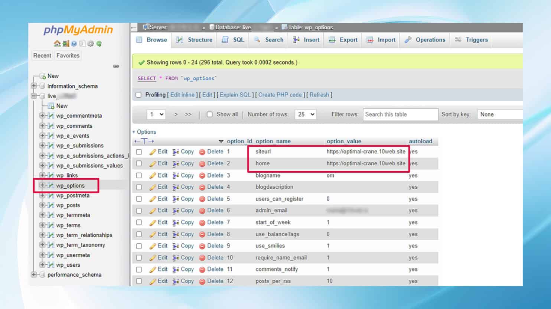
Task: Collapse navigation panel with left arrow icon
Action: pos(134,27)
